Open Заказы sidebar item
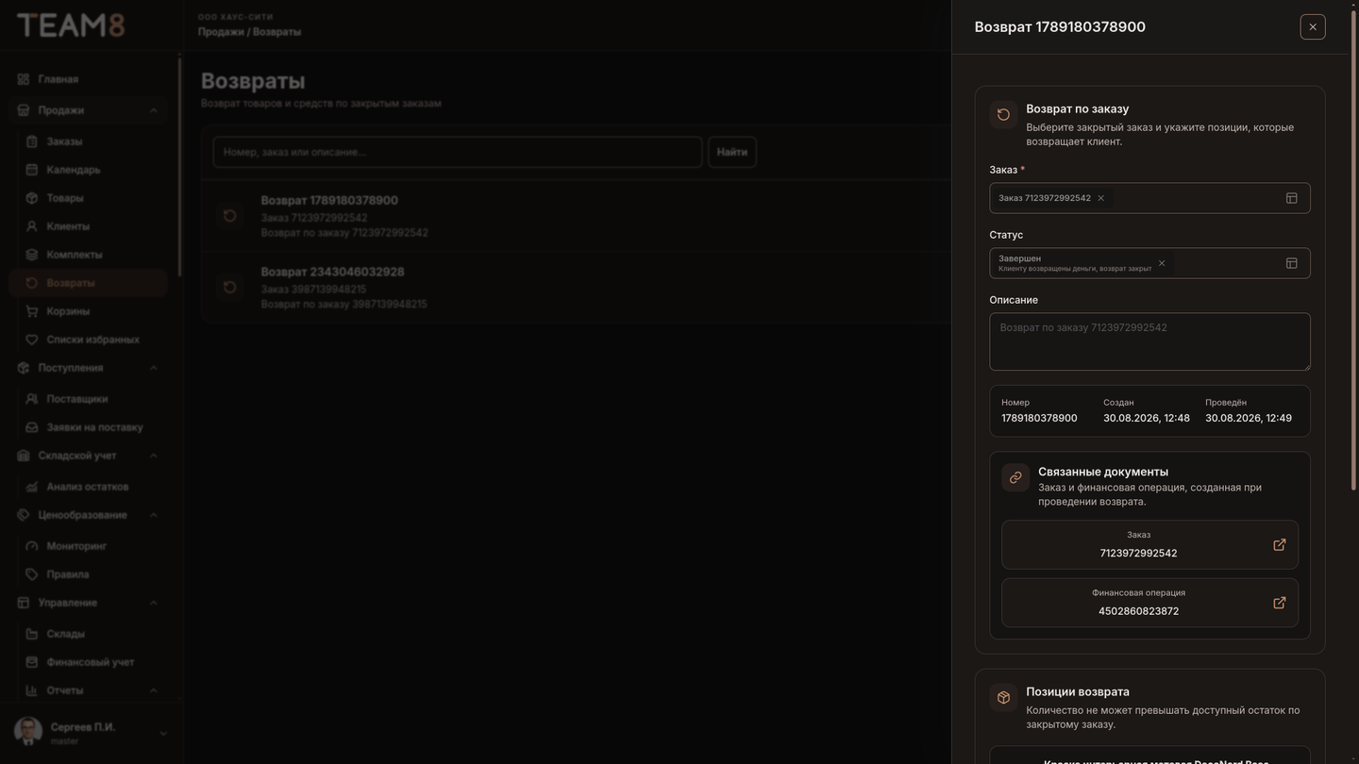 tap(88, 141)
